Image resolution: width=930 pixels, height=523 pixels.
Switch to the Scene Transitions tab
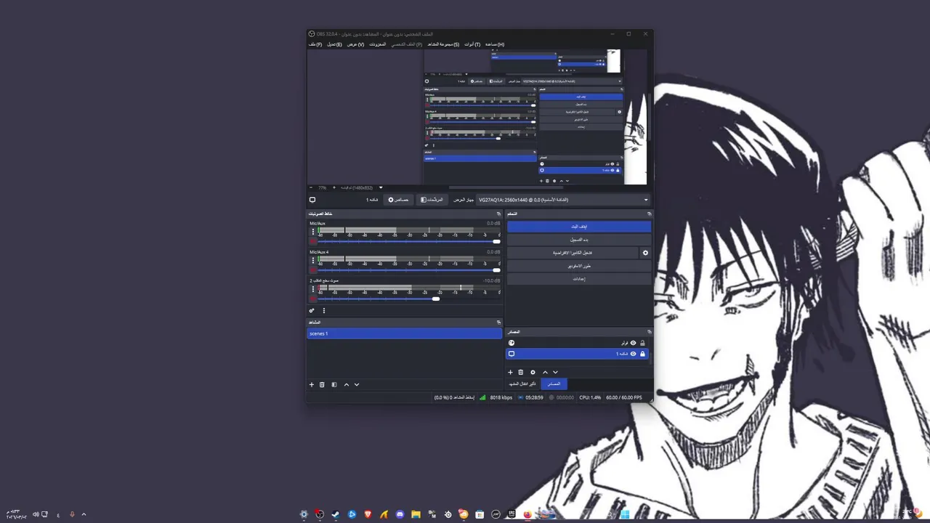(523, 384)
